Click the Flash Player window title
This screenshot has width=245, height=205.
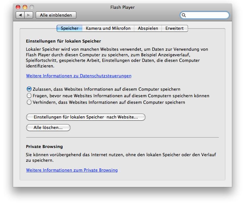pos(122,7)
